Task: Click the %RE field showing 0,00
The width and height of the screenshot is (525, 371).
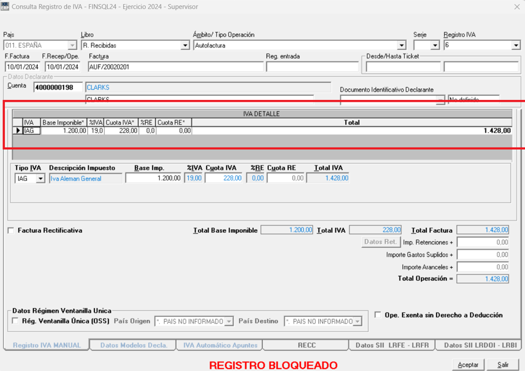Action: pos(256,178)
